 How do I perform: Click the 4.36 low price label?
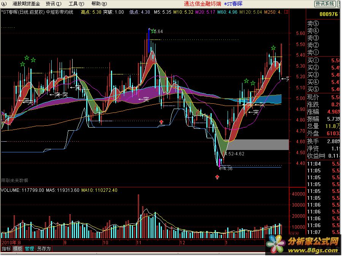pyautogui.click(x=228, y=169)
